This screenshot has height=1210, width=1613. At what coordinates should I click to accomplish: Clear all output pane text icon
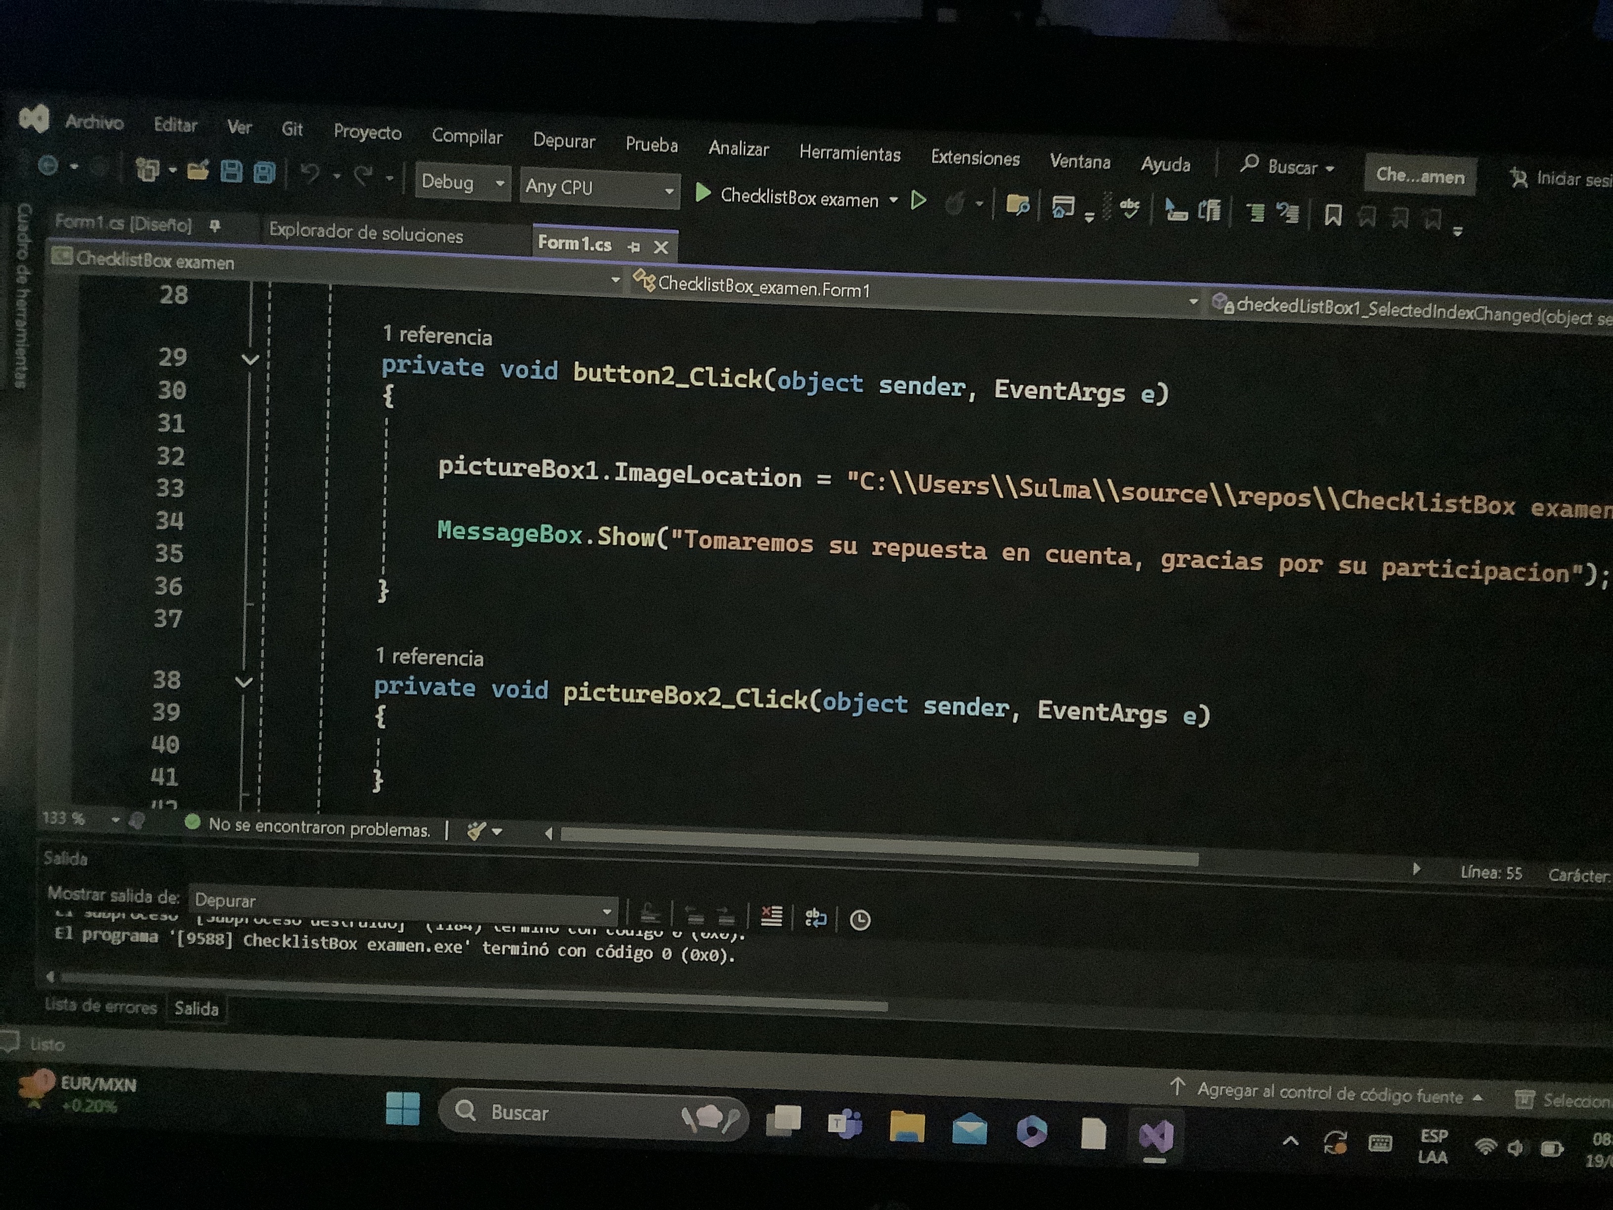point(771,916)
